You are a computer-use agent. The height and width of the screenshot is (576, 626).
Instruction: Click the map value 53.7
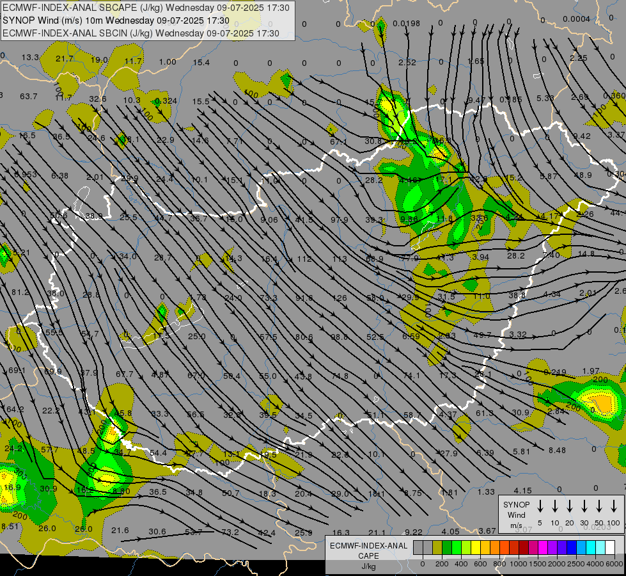(x=194, y=532)
